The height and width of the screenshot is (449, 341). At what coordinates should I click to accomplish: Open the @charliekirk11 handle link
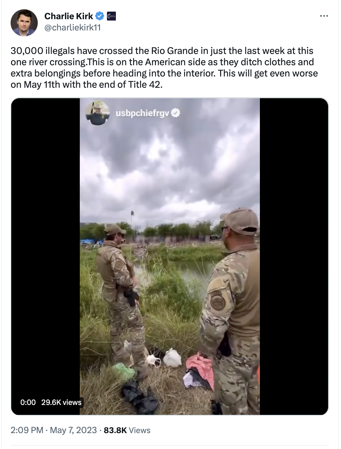pyautogui.click(x=73, y=27)
